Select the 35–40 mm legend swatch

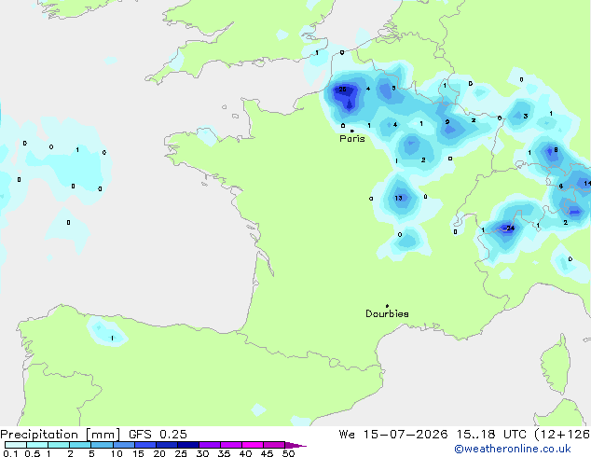[x=231, y=445]
